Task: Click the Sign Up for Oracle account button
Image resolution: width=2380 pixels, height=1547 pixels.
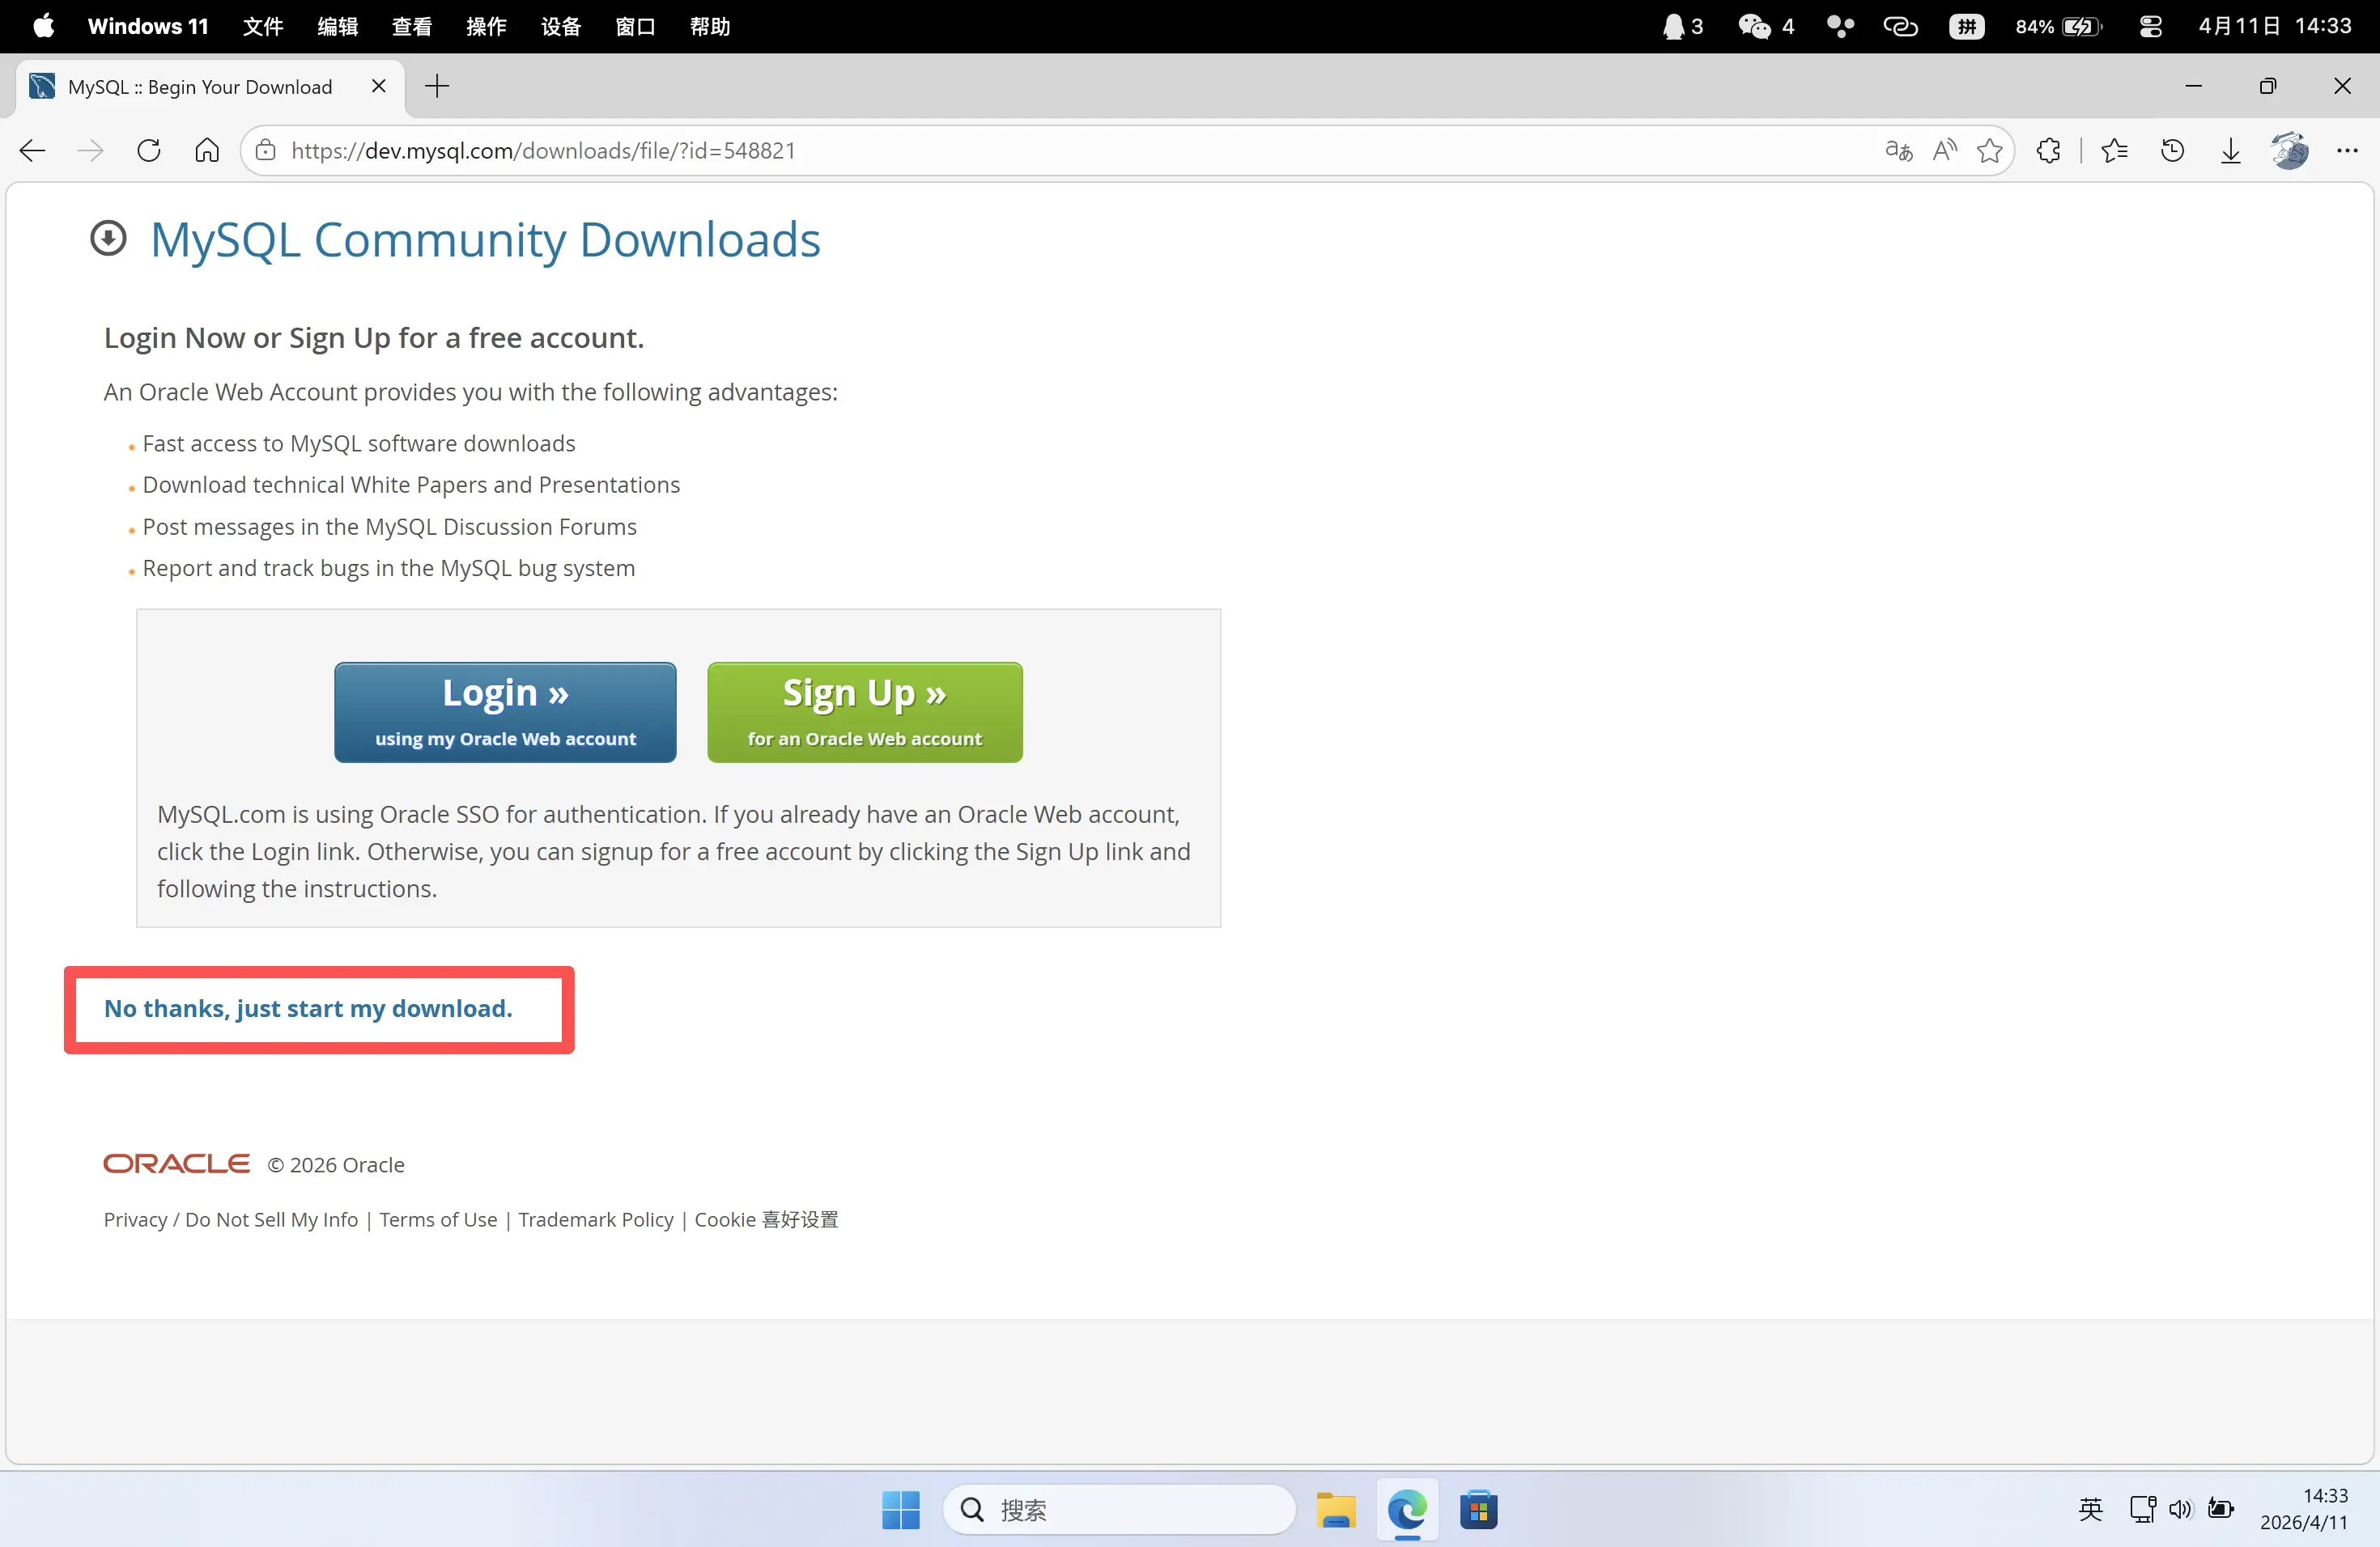Action: click(x=865, y=713)
